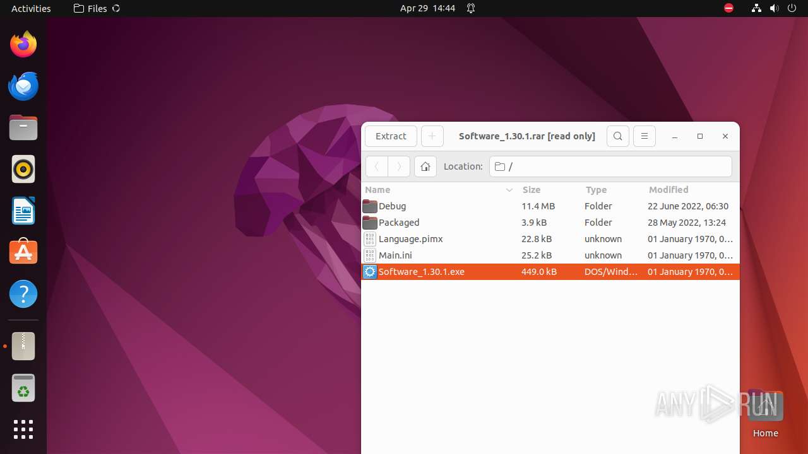
Task: Click the search icon in Archive Manager
Action: click(618, 136)
